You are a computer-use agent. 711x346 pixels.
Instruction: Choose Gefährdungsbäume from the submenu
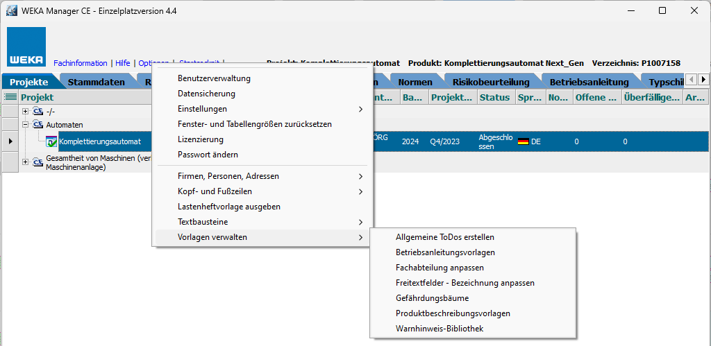click(432, 298)
